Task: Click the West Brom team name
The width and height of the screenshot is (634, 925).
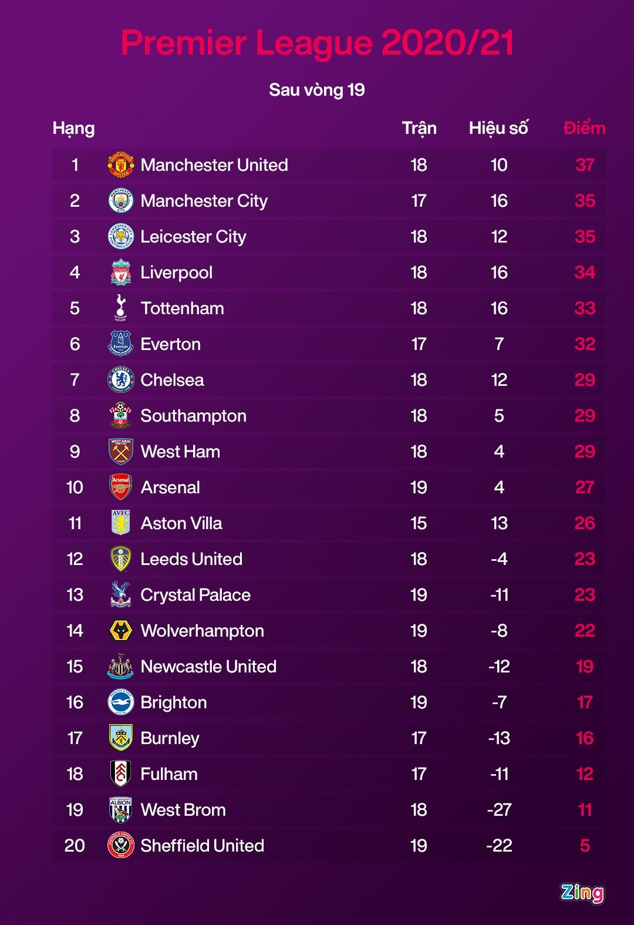Action: [x=183, y=810]
